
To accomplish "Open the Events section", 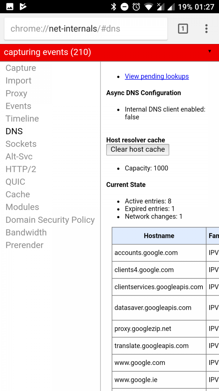I will tap(18, 106).
